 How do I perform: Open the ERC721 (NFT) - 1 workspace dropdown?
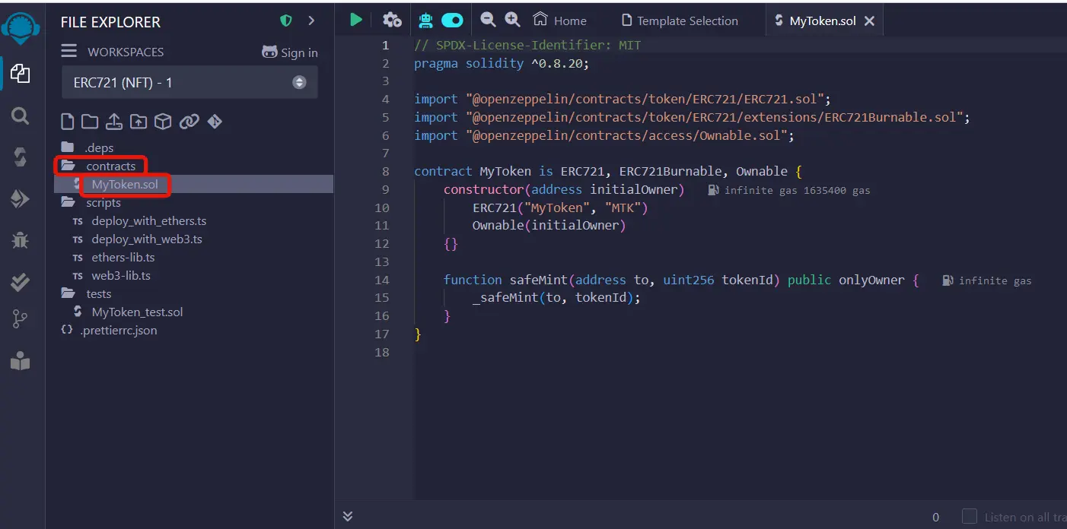point(190,83)
